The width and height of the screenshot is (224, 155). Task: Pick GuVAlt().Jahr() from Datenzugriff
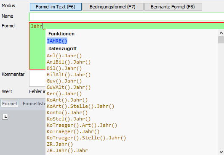pos(69,87)
